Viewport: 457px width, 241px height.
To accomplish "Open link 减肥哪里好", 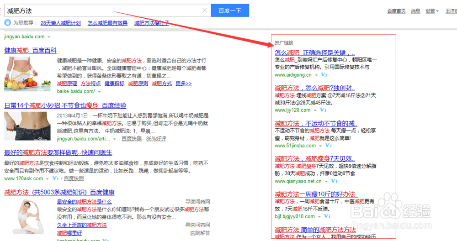I will [69, 233].
